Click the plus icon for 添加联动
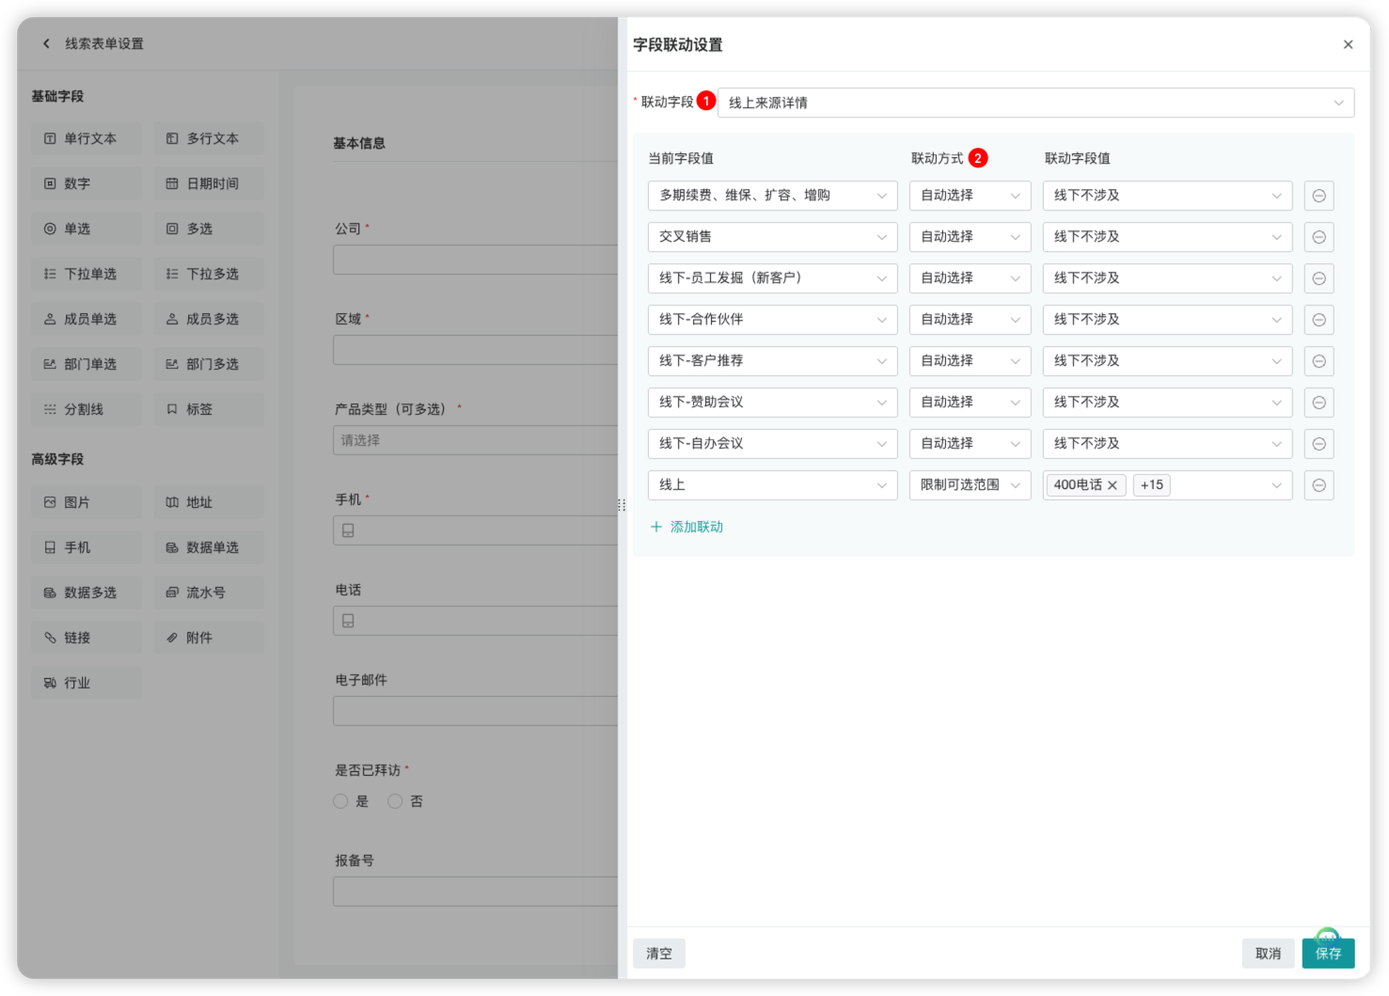Screen dimensions: 1389x996 click(x=656, y=527)
